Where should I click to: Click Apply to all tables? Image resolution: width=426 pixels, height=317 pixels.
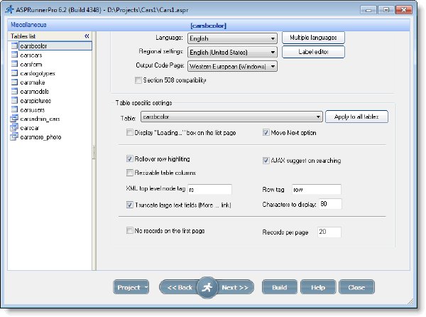click(x=356, y=117)
